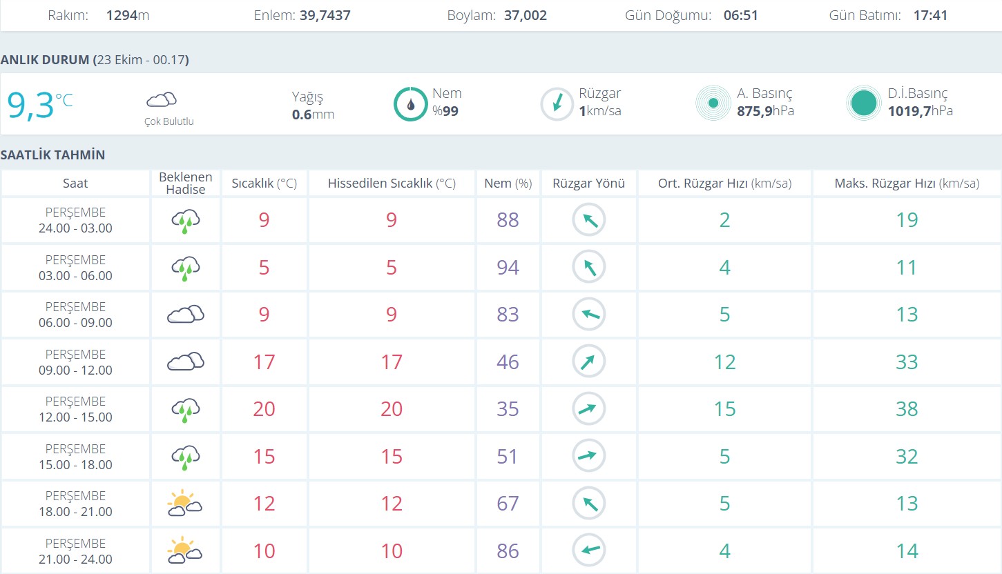Click the Rüzgar wind direction gauge icon
This screenshot has height=574, width=1002.
[557, 105]
